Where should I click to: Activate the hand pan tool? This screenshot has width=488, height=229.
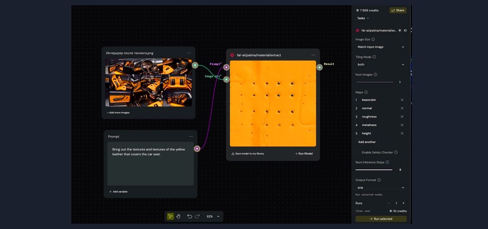(x=178, y=216)
